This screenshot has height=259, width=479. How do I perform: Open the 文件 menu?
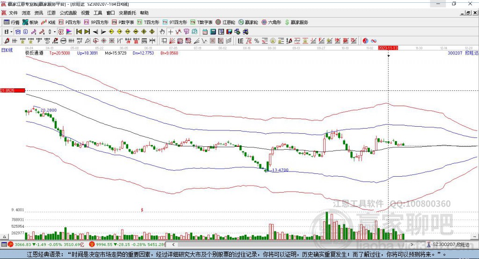pos(13,13)
